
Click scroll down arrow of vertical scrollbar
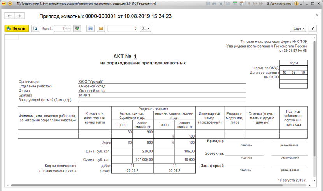coord(314,180)
